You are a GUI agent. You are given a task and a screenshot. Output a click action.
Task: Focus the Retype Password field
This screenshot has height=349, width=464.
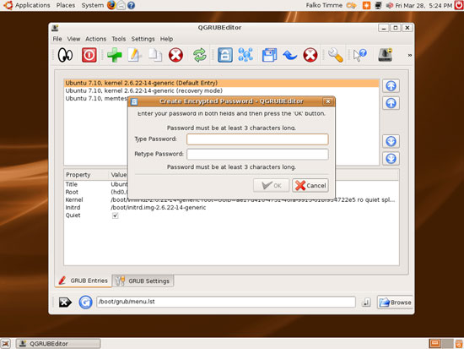click(257, 154)
